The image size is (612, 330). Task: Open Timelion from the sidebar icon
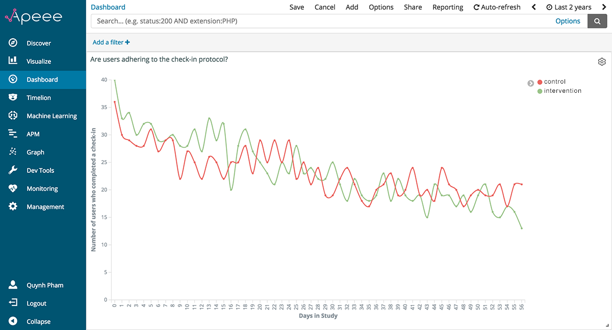[13, 97]
